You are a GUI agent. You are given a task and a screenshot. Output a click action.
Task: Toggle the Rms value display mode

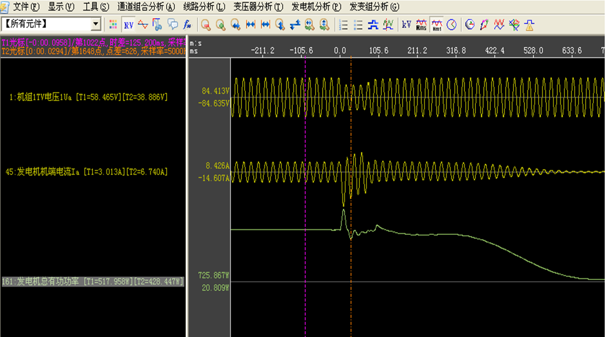(421, 25)
